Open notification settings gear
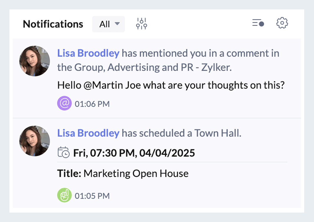 point(282,23)
